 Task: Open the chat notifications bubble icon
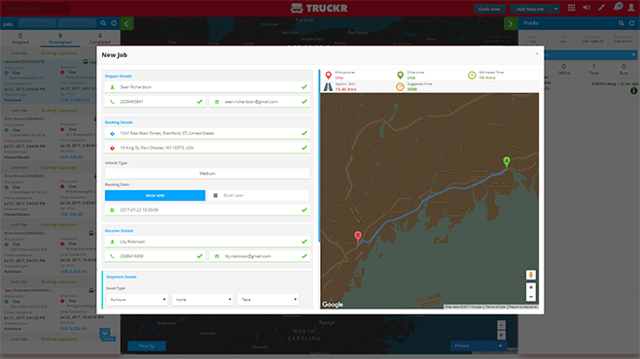click(618, 7)
